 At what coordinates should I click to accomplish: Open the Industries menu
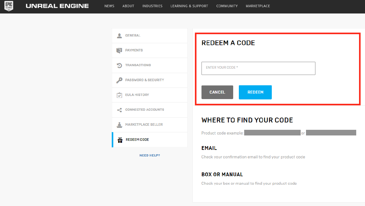coord(153,6)
